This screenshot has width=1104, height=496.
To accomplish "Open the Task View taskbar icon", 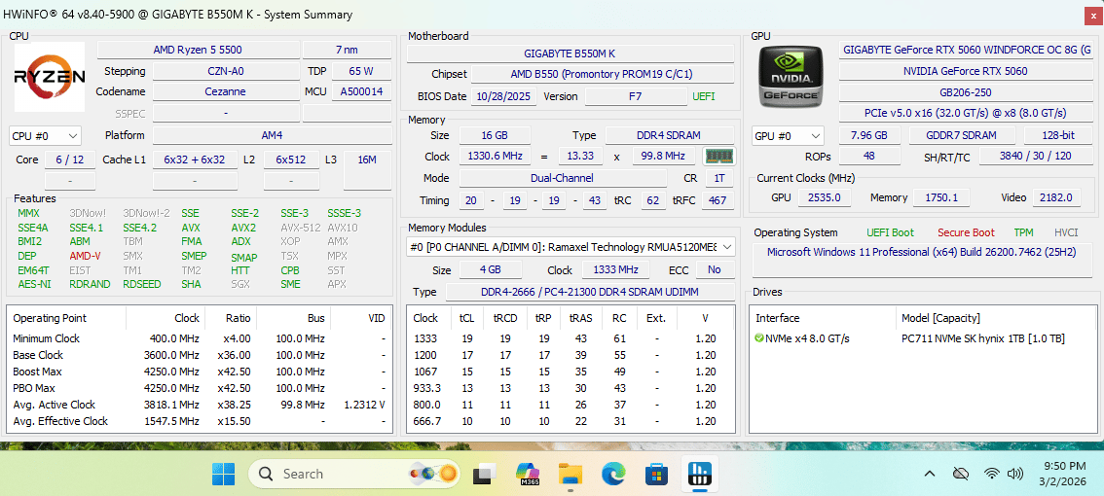I will pos(486,474).
